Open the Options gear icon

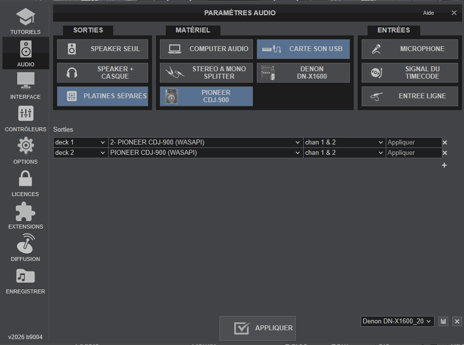pyautogui.click(x=25, y=146)
